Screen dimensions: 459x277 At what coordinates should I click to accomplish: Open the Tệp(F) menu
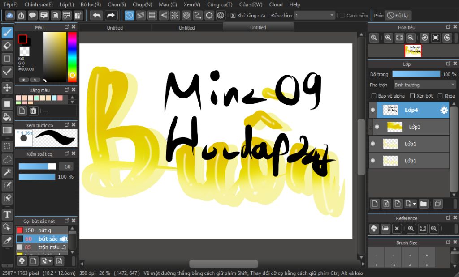[11, 4]
